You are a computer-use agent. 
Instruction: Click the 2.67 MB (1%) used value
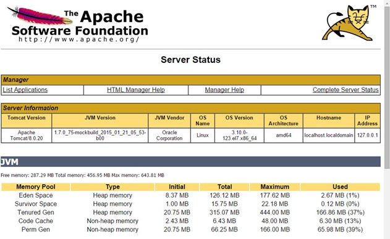click(341, 195)
